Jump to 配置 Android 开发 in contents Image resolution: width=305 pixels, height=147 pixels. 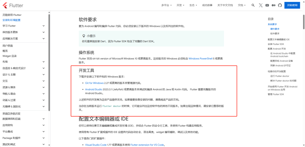click(277, 49)
